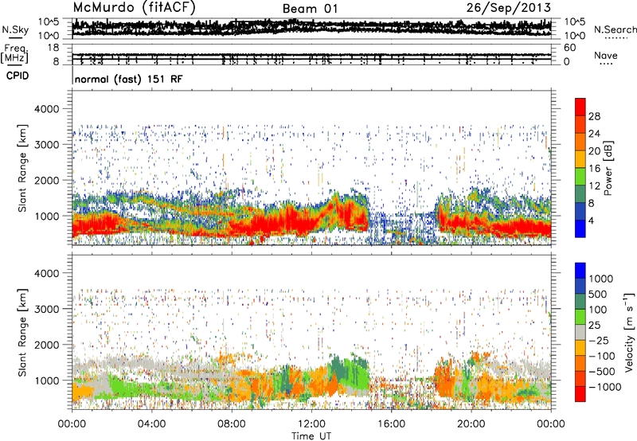Click the '16:00' time tick label
Image resolution: width=637 pixels, height=441 pixels.
[391, 424]
